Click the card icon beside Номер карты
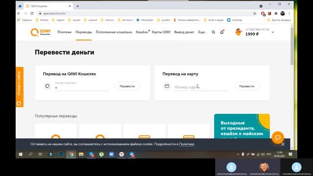The image size is (313, 176). (x=167, y=86)
